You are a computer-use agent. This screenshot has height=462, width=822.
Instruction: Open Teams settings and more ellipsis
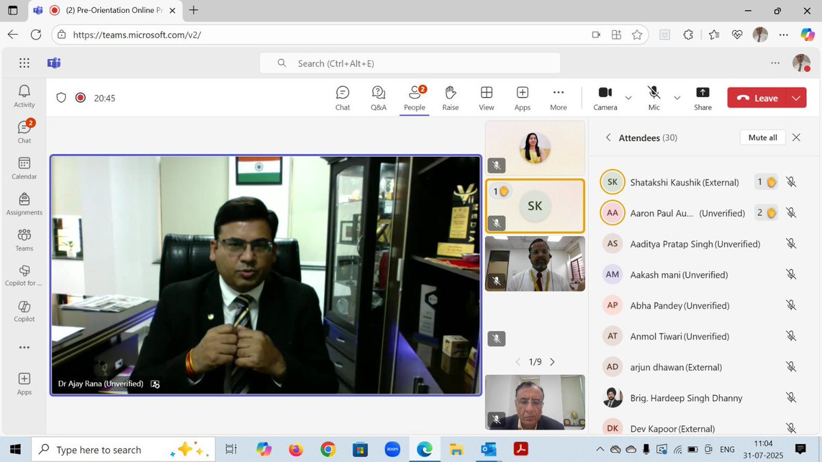coord(775,63)
